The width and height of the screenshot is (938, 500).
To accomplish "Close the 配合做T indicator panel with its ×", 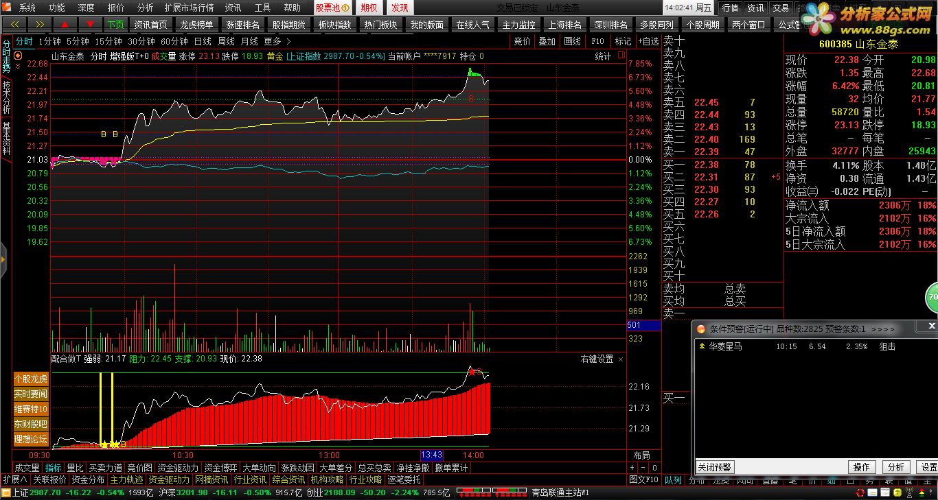I will click(621, 359).
